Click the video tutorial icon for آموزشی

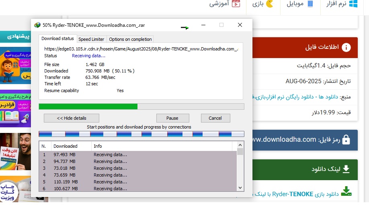coord(236,4)
